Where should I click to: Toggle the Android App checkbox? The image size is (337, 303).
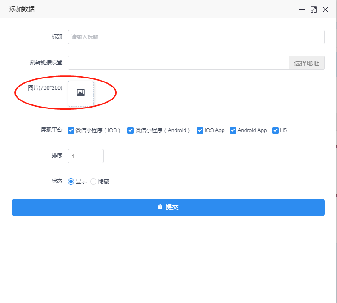click(233, 130)
